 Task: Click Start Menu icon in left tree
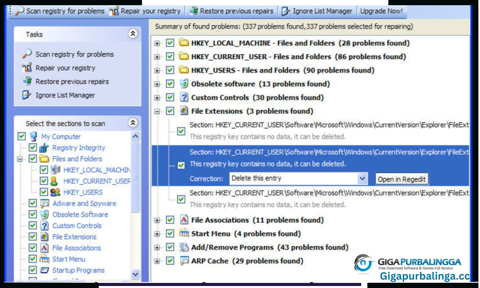[44, 259]
